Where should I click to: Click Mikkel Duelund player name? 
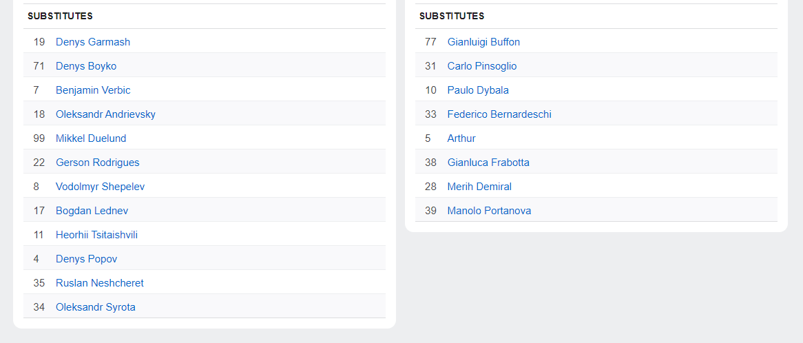[x=91, y=138]
